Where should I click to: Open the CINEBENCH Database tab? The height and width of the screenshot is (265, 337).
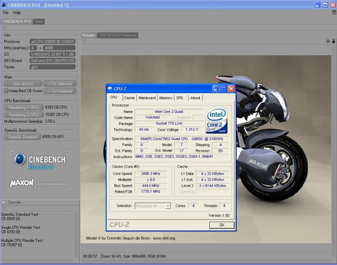pyautogui.click(x=118, y=35)
